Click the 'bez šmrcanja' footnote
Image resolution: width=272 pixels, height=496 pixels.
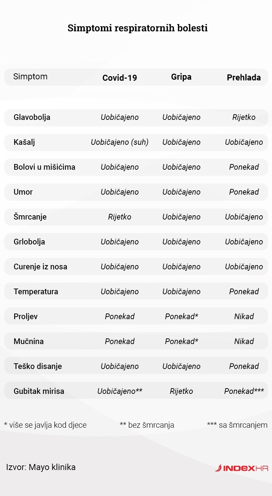[x=147, y=425]
